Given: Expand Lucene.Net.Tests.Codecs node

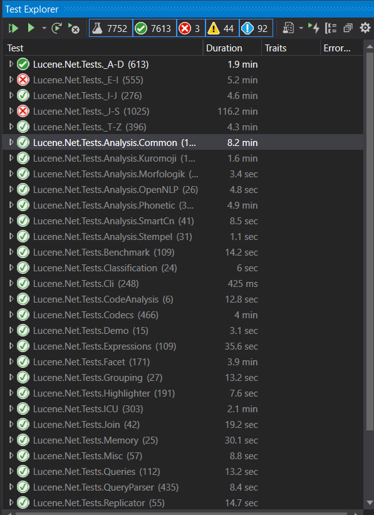Looking at the screenshot, I should [x=11, y=315].
